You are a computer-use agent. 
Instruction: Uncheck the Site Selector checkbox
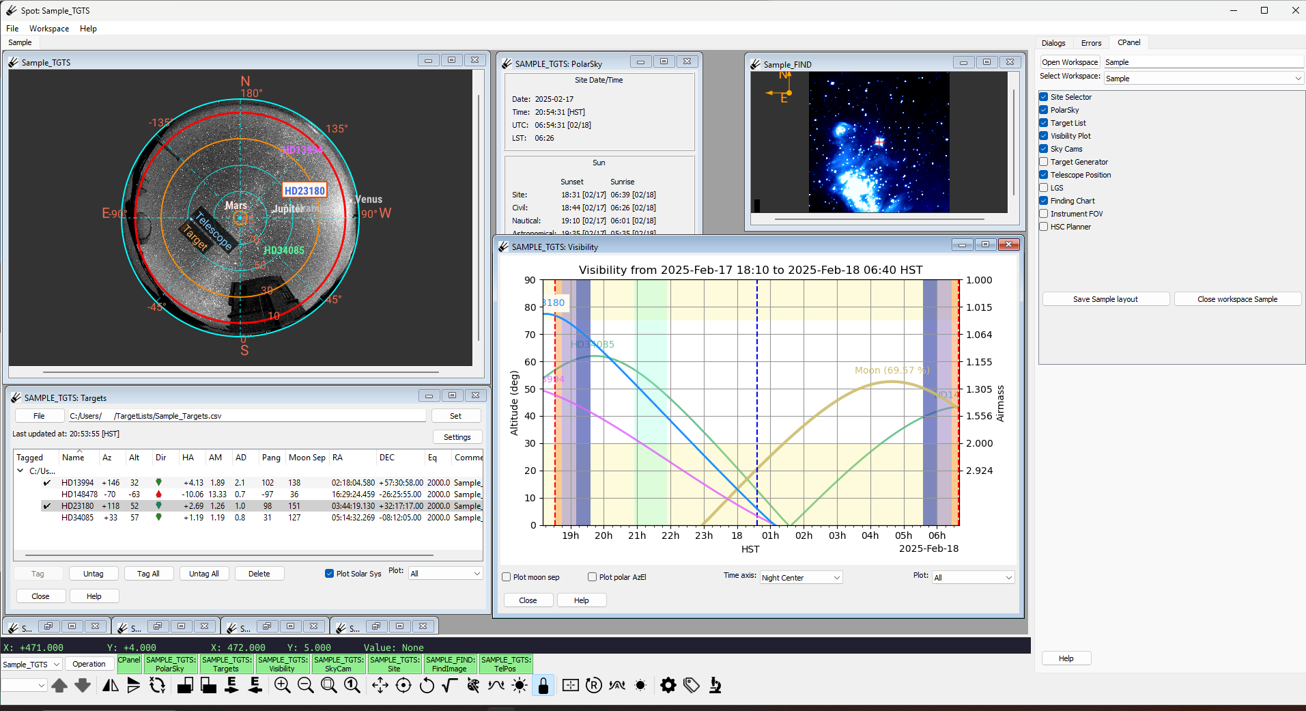1044,97
